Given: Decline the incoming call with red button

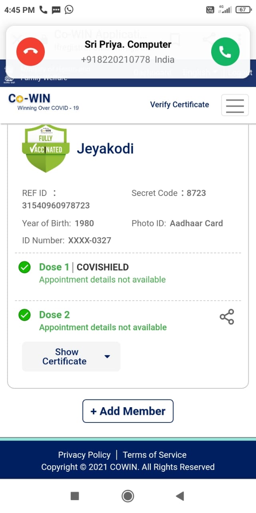Looking at the screenshot, I should tap(30, 51).
